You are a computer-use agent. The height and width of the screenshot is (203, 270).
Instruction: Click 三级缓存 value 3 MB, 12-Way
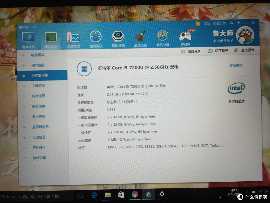point(130,139)
